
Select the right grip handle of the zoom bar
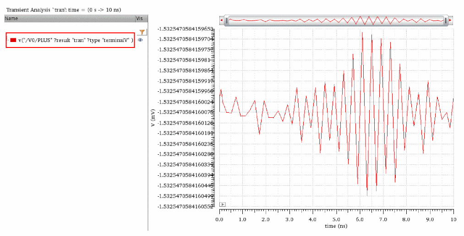[x=446, y=21]
